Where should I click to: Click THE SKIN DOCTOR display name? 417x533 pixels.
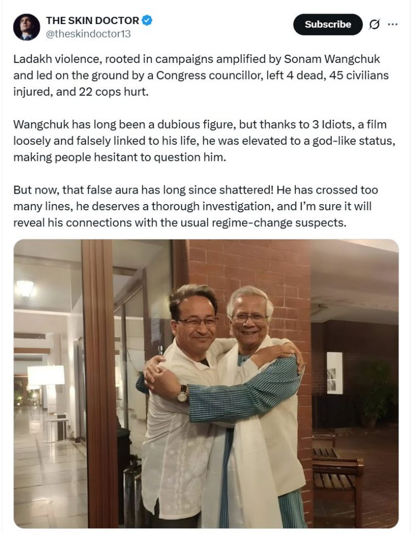pos(93,20)
